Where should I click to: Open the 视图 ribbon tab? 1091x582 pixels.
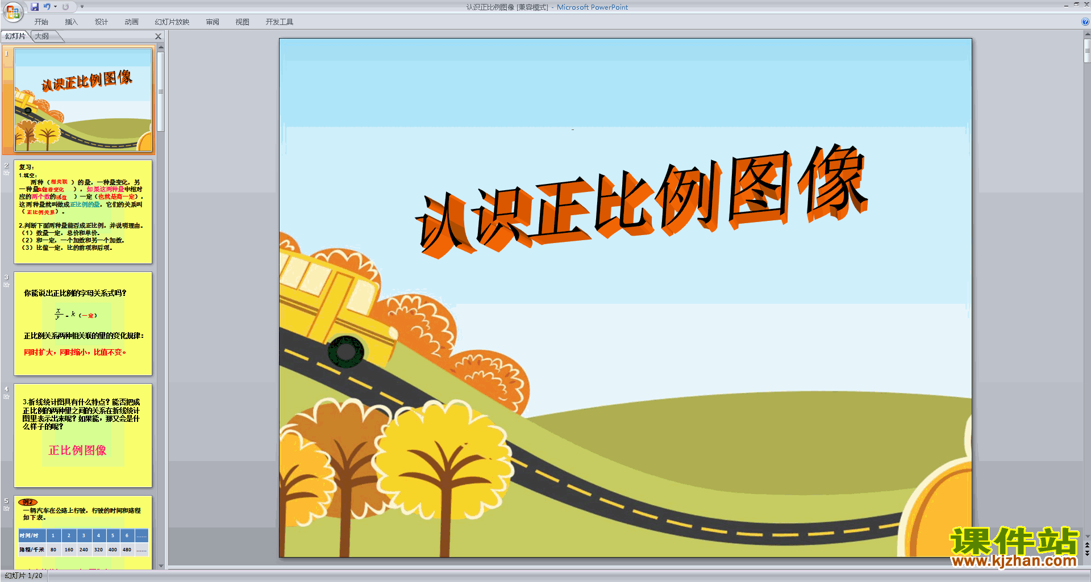(x=242, y=22)
